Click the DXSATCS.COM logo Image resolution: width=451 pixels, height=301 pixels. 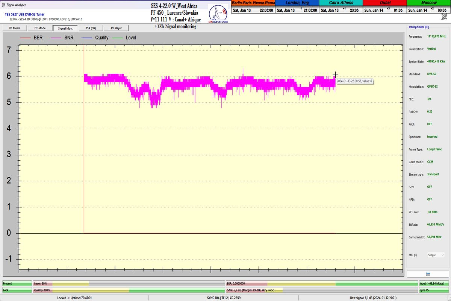pos(218,15)
